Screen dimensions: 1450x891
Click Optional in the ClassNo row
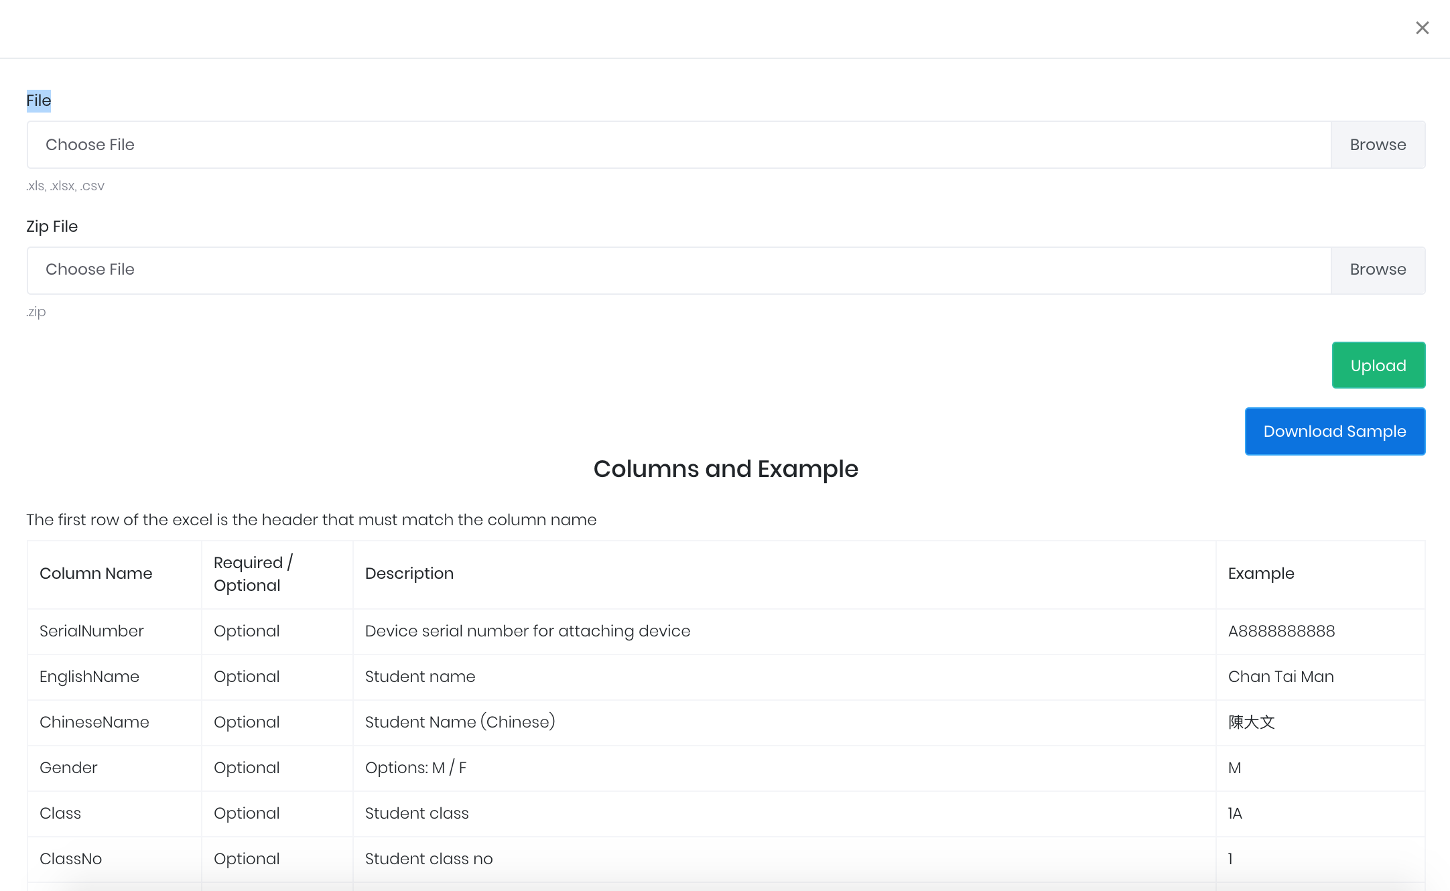247,859
